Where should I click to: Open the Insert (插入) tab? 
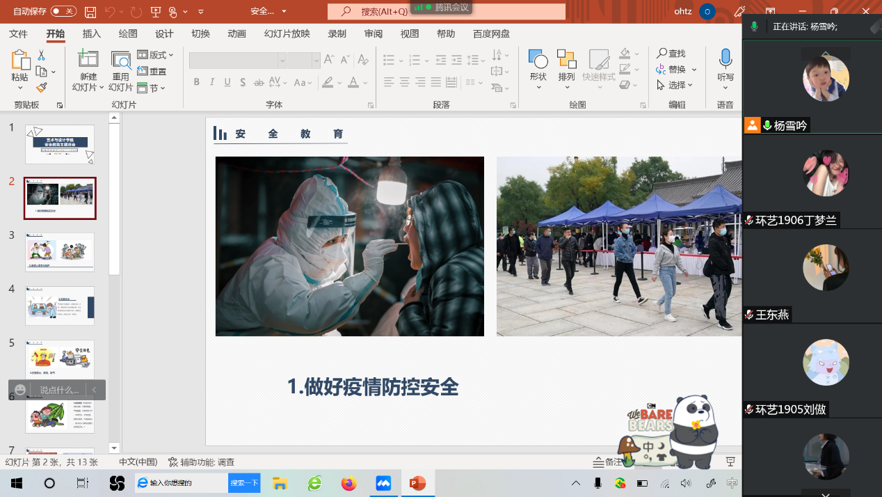click(92, 34)
